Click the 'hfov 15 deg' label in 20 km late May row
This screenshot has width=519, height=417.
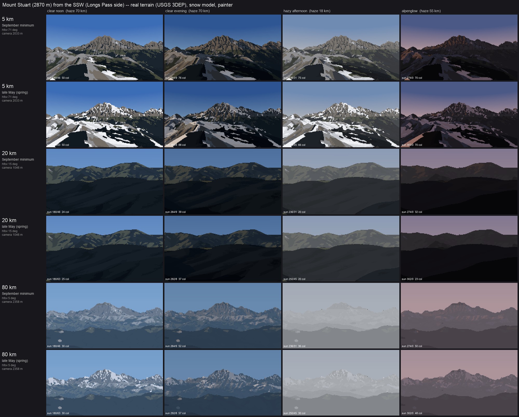[10, 231]
